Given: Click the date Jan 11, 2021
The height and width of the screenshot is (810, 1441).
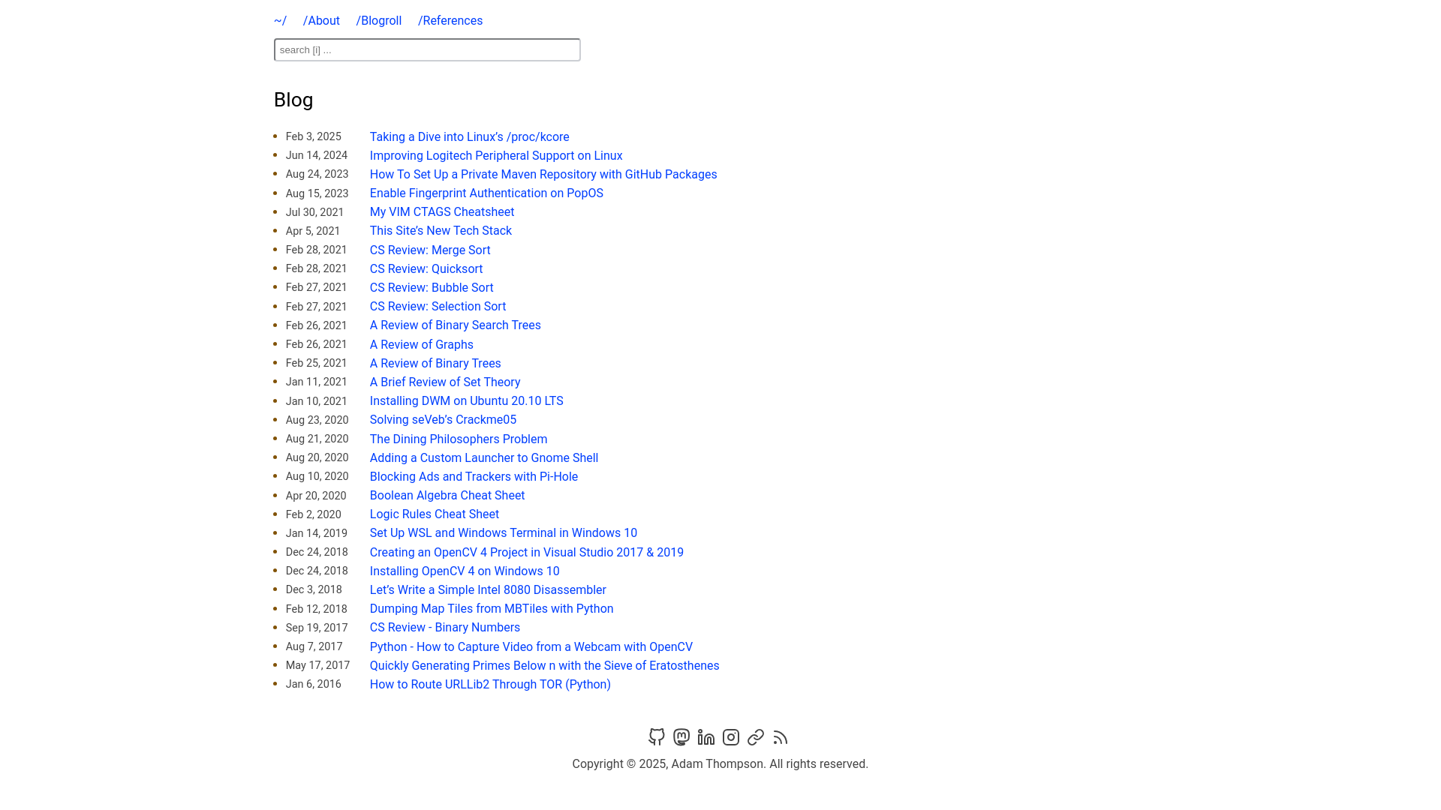Looking at the screenshot, I should [x=317, y=382].
